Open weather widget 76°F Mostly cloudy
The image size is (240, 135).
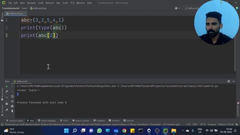click(x=14, y=131)
